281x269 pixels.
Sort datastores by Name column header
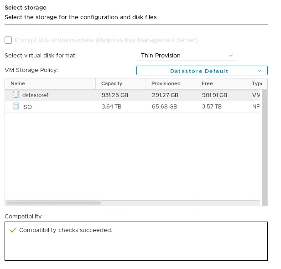[18, 83]
